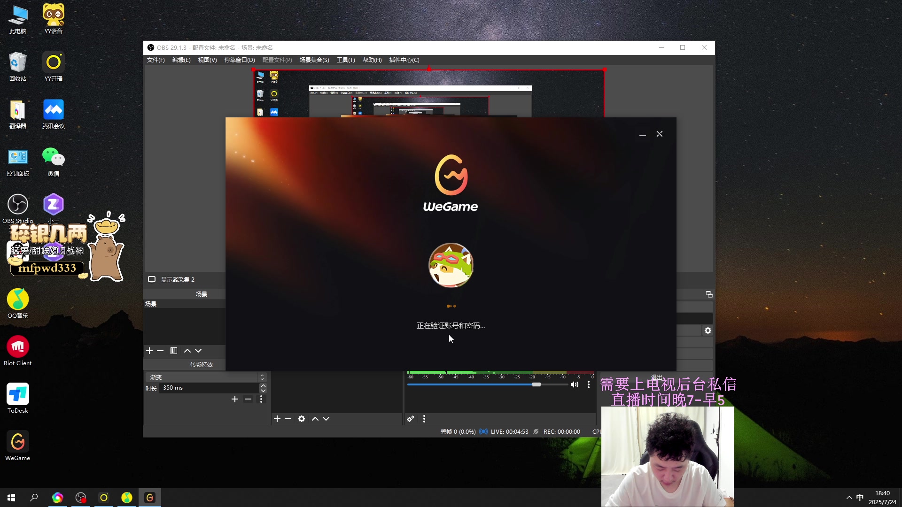Open Windows taskbar search
The width and height of the screenshot is (902, 507).
[x=34, y=498]
